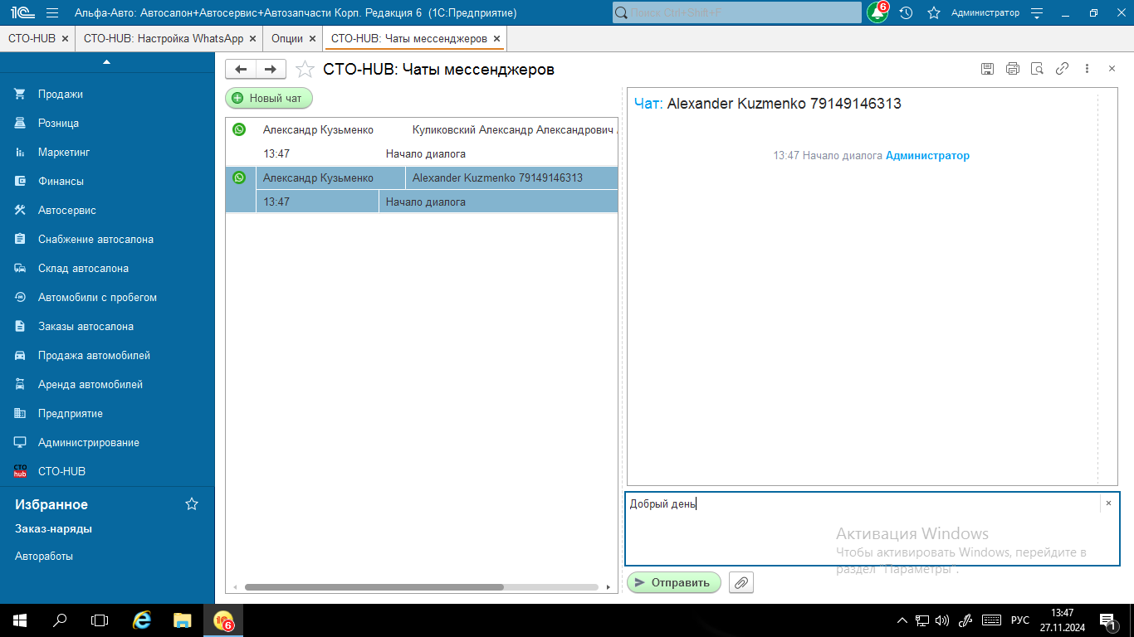Open the Снабжение автосалона section
Image resolution: width=1134 pixels, height=637 pixels.
coord(107,240)
